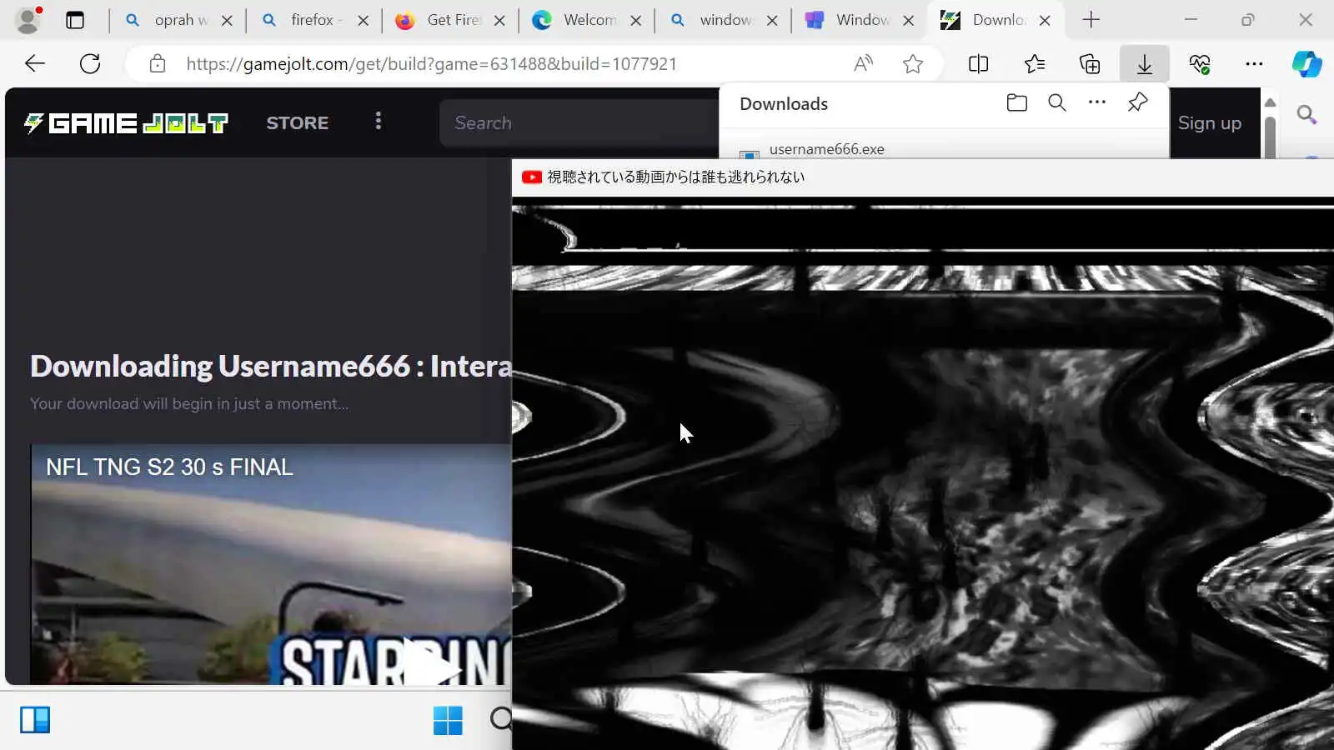This screenshot has width=1334, height=750.
Task: Close the 'windows' search tab
Action: [772, 20]
